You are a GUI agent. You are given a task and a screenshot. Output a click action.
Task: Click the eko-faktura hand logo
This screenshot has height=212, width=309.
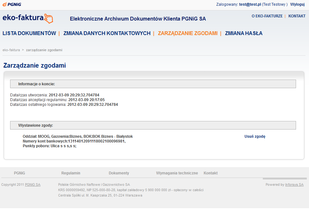[x=28, y=18]
